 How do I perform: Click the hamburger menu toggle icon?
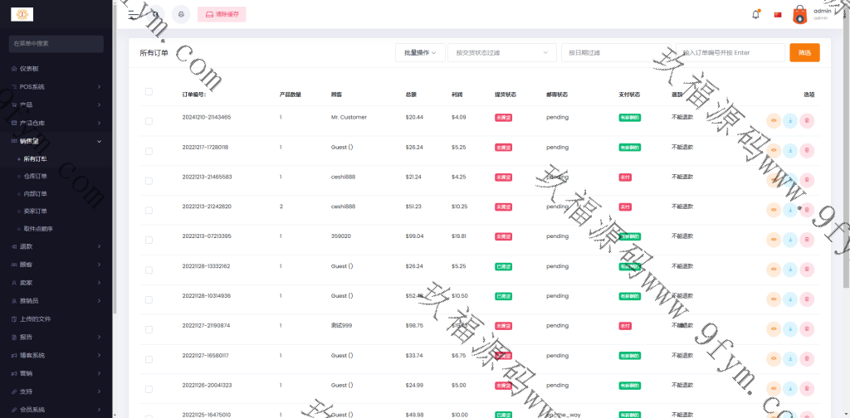[x=133, y=14]
